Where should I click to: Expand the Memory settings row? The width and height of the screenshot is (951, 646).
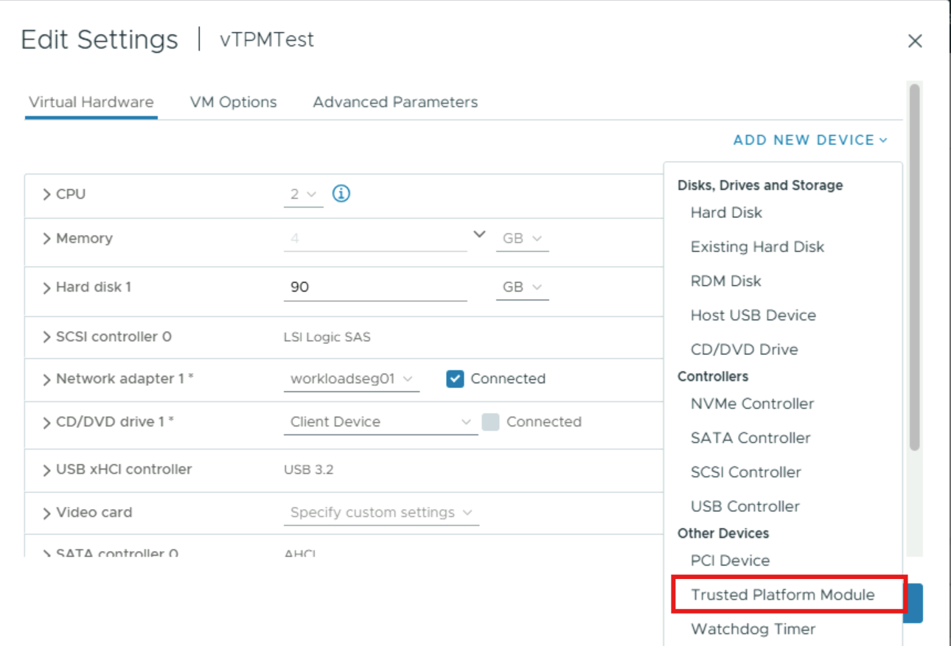[47, 239]
